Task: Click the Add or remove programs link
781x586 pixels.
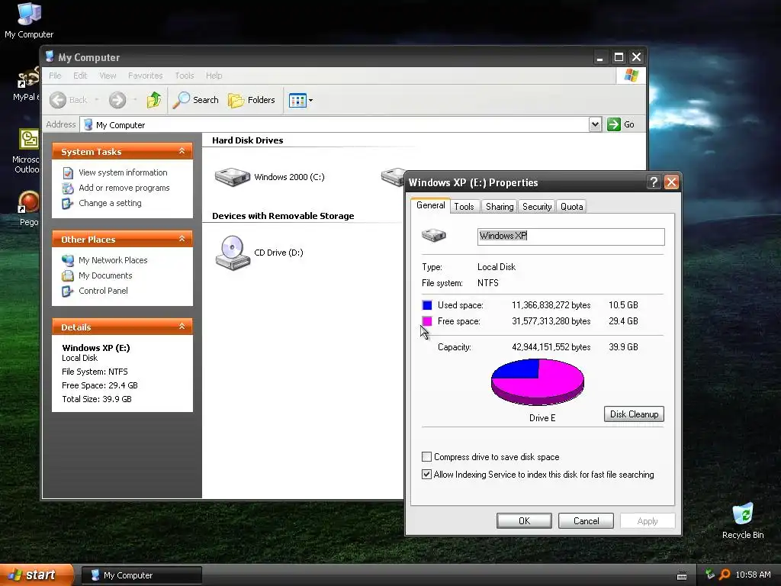Action: [124, 188]
